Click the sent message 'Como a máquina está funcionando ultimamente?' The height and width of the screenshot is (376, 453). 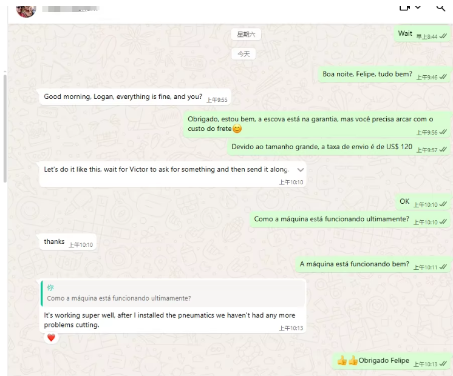(x=350, y=220)
